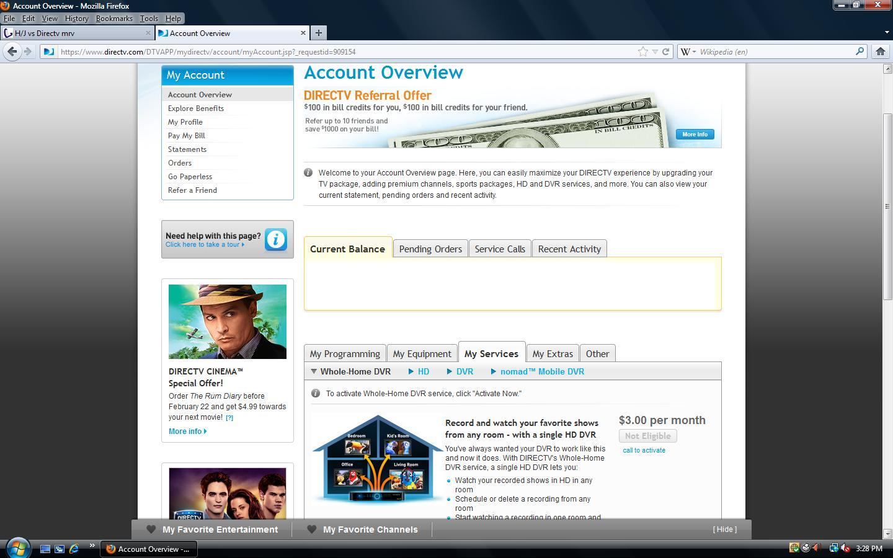
Task: Open Explore Benefits in My Account sidebar
Action: (x=196, y=108)
